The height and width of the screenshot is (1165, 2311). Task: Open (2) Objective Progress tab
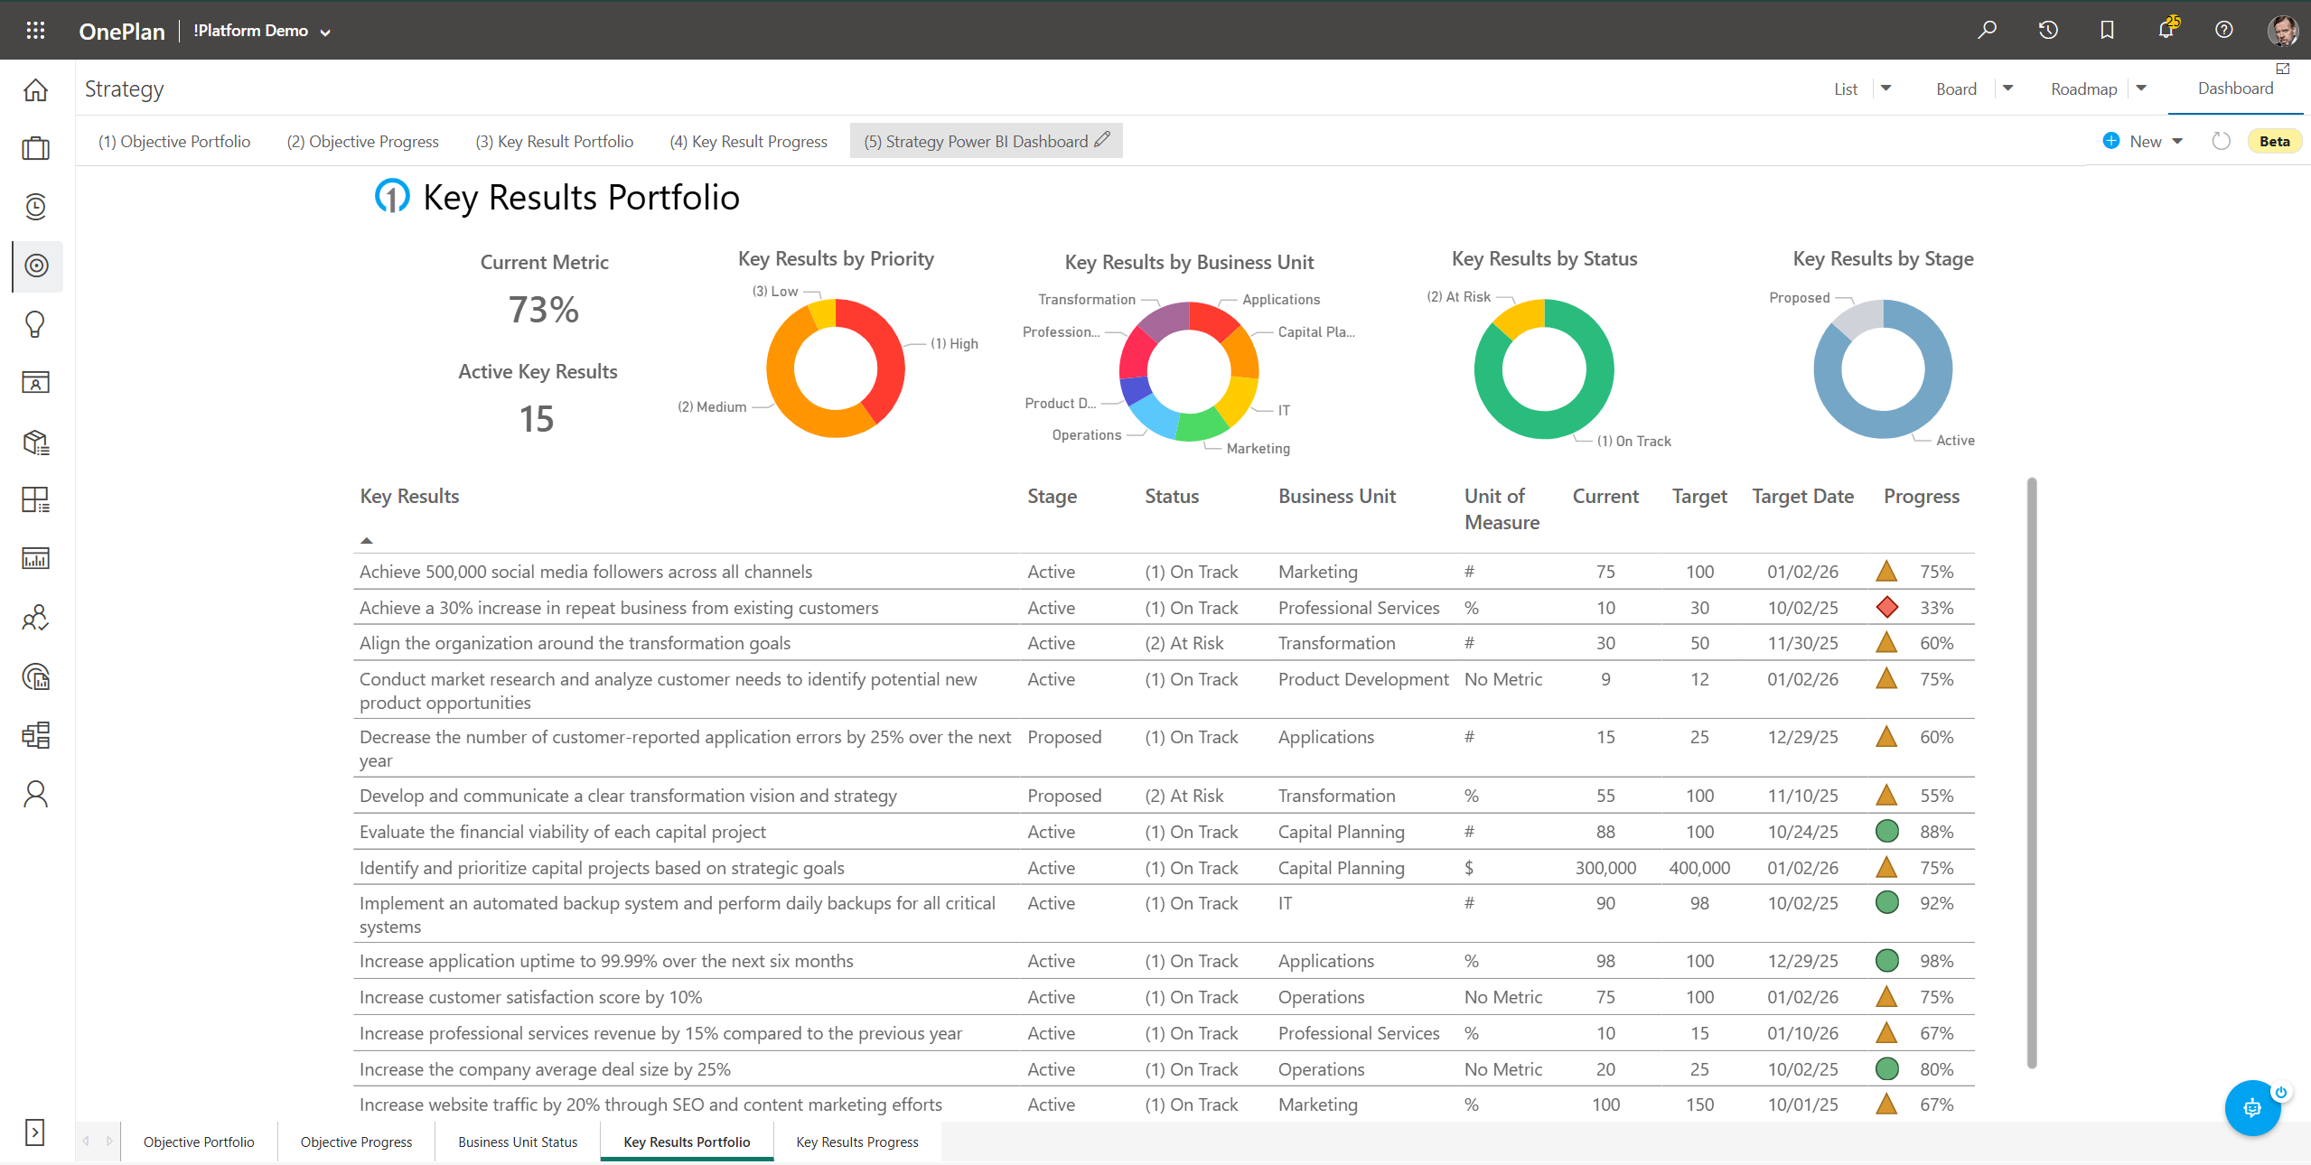362,142
